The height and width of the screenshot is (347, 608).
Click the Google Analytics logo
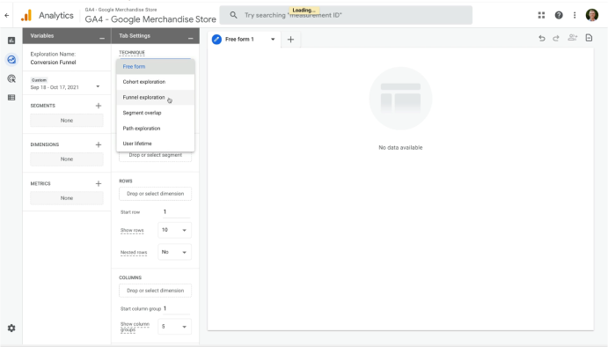[26, 16]
